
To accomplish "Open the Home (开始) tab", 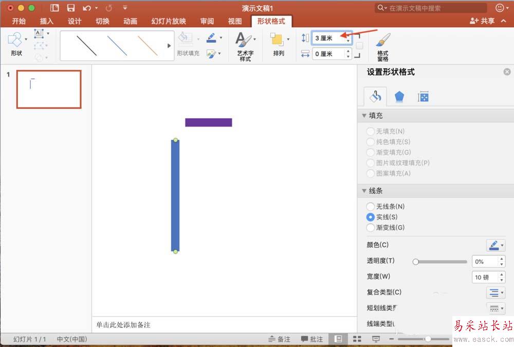I will pyautogui.click(x=19, y=21).
